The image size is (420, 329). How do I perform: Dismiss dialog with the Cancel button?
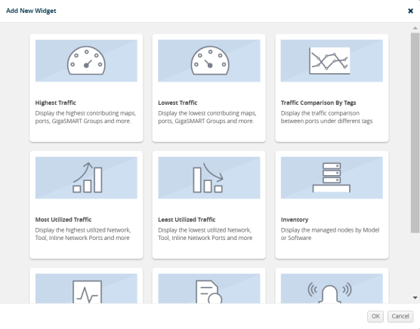pyautogui.click(x=400, y=316)
